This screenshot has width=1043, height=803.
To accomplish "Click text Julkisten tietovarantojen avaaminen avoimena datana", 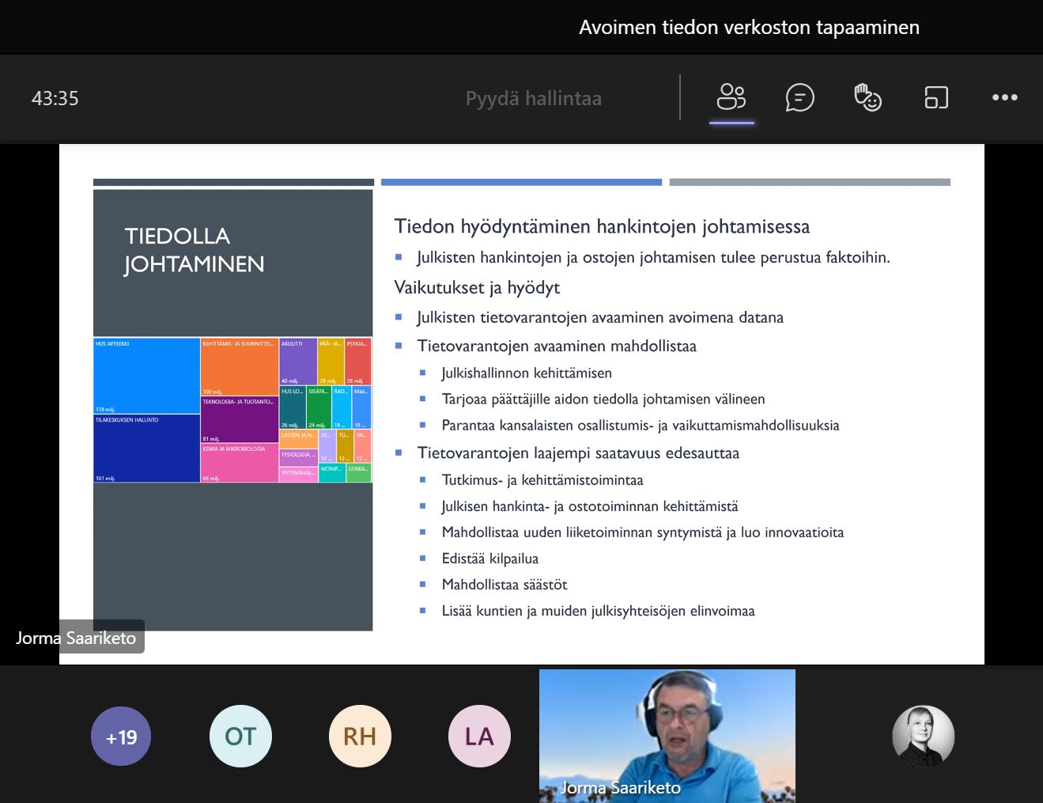I will [600, 317].
